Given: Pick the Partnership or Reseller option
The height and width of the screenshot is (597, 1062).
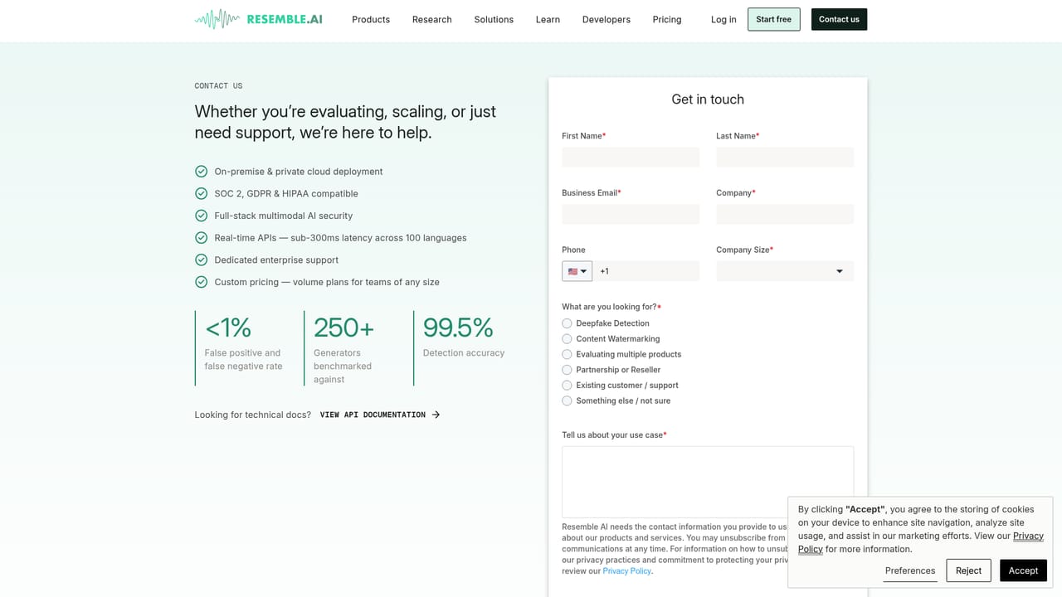Looking at the screenshot, I should 567,370.
